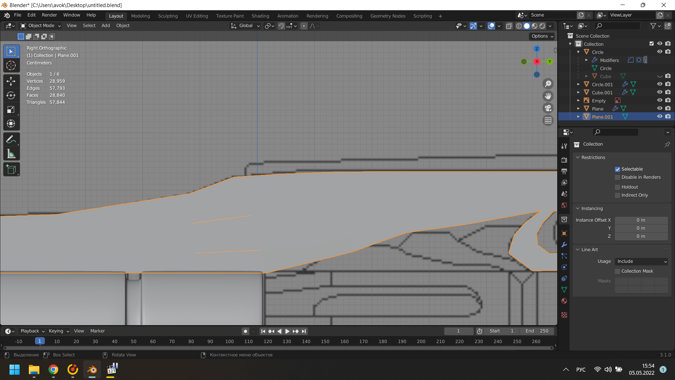Viewport: 675px width, 380px height.
Task: Open Modifier properties wrench tab
Action: (x=564, y=245)
